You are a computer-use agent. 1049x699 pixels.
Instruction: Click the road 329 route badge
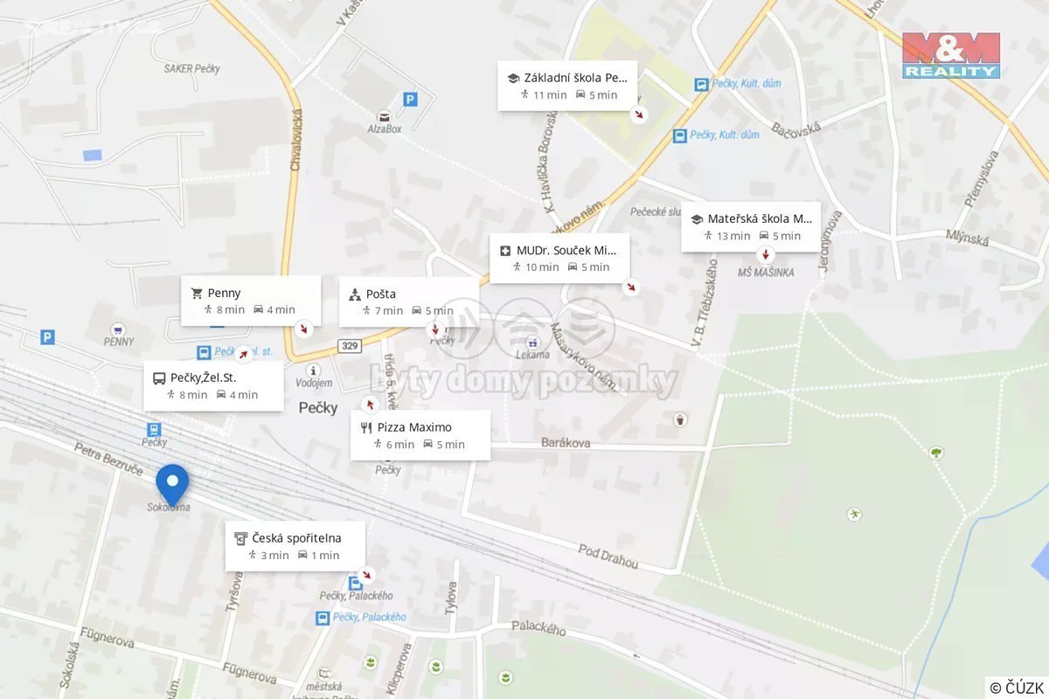350,345
